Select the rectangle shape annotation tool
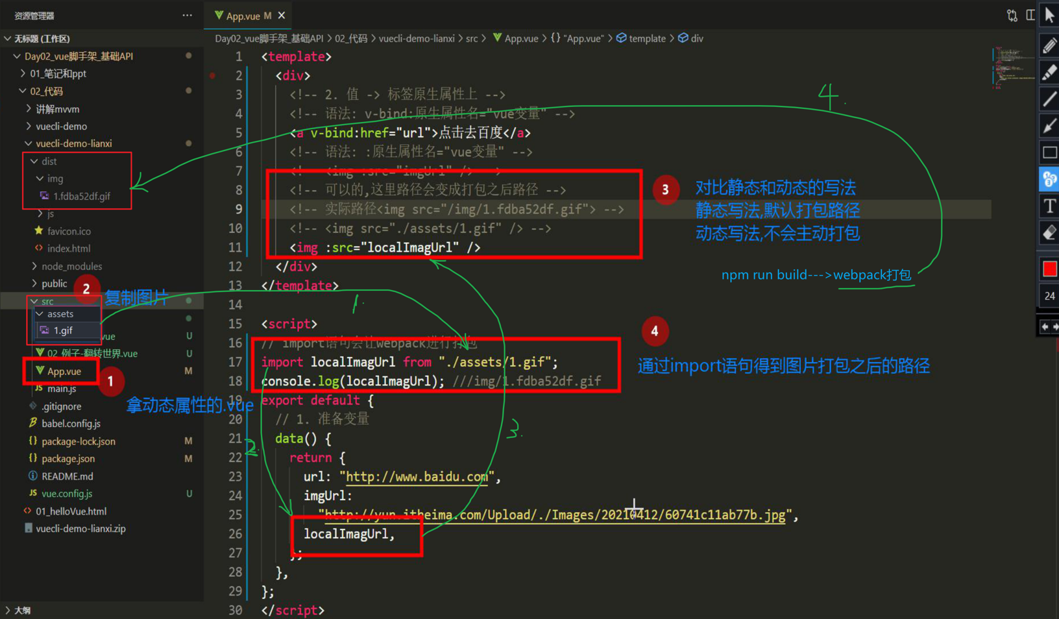Image resolution: width=1059 pixels, height=619 pixels. tap(1049, 152)
